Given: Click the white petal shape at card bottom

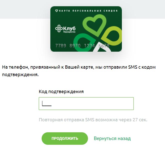Looking at the screenshot, I should pos(103,48).
